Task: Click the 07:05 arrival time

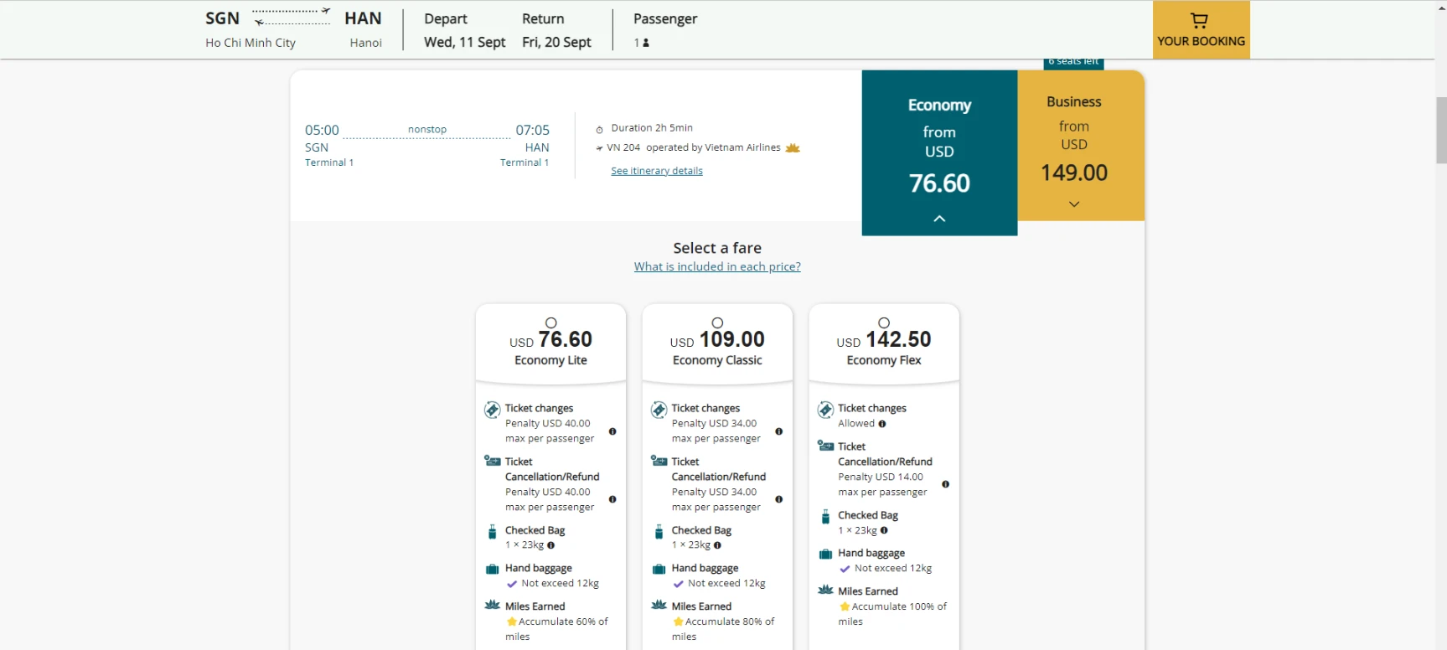Action: pos(532,130)
